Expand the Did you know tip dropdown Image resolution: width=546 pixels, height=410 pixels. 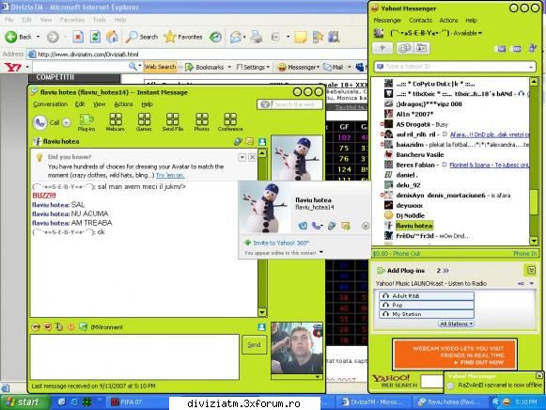pos(242,157)
